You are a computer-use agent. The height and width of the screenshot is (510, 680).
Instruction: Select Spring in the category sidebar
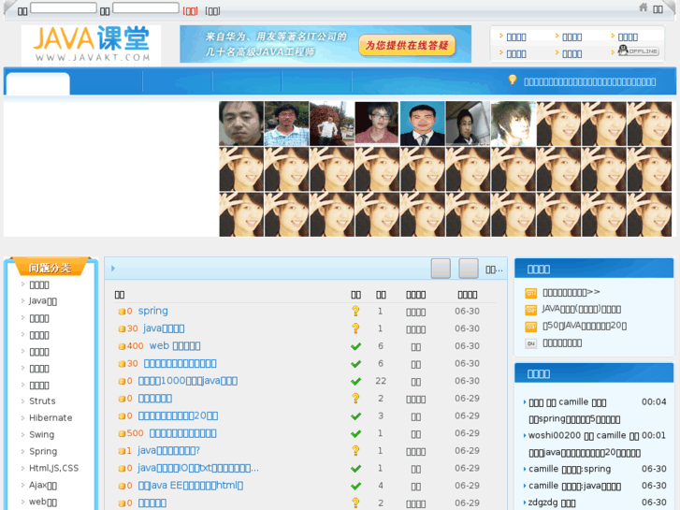[x=43, y=451]
